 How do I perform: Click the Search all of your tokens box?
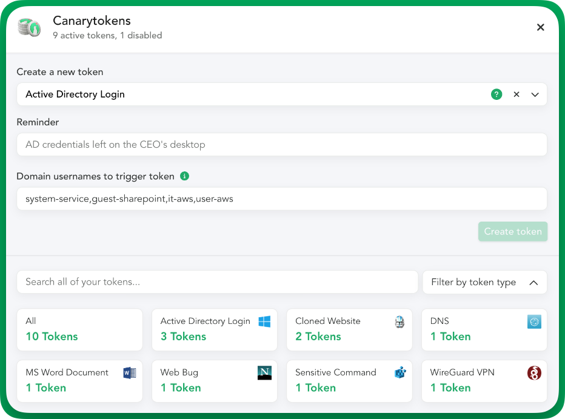click(x=217, y=282)
